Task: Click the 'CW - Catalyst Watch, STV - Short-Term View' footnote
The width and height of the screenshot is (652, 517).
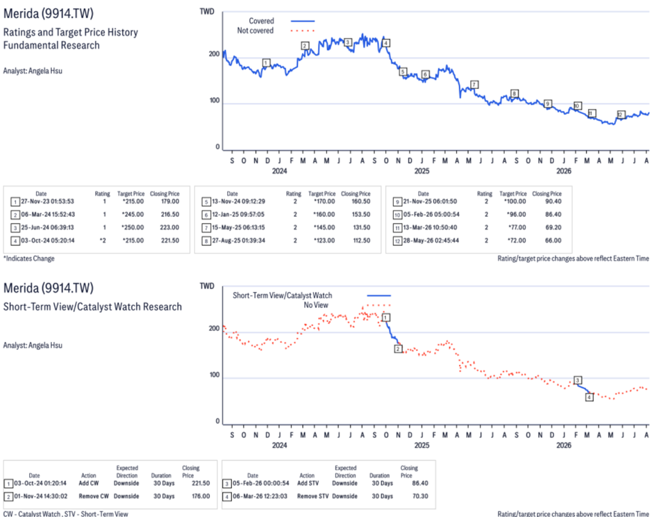Action: point(66,514)
